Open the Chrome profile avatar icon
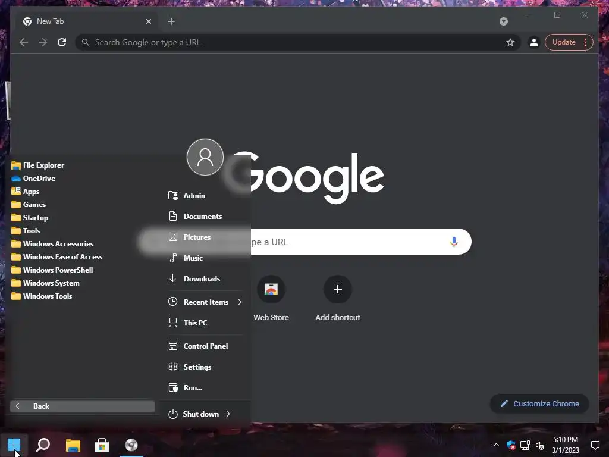The height and width of the screenshot is (457, 609). [x=534, y=42]
